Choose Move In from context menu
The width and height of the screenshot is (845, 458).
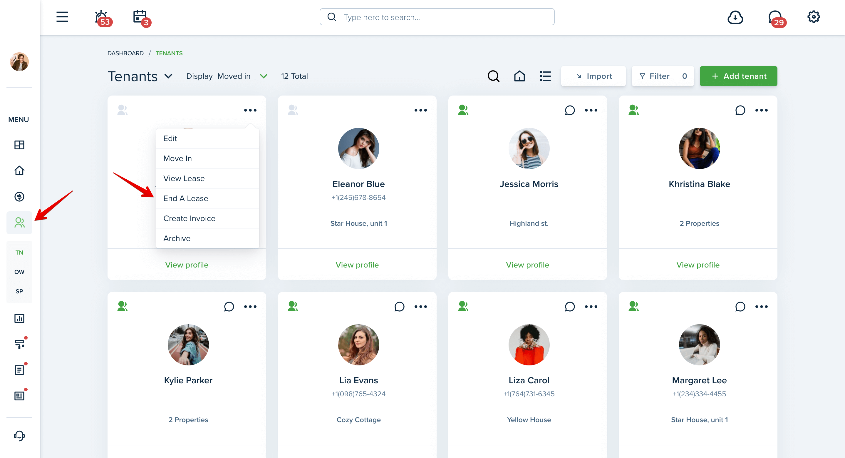click(x=207, y=158)
